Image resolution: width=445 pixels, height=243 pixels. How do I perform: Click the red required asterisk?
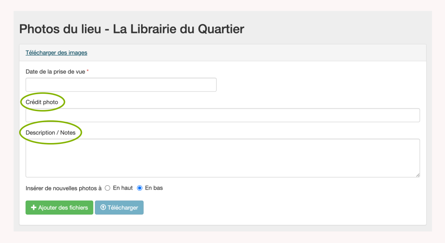pos(88,71)
